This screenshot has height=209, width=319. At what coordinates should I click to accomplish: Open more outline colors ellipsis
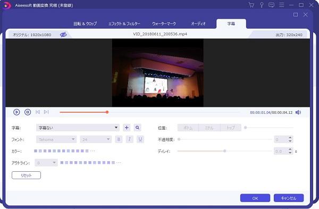coord(119,163)
